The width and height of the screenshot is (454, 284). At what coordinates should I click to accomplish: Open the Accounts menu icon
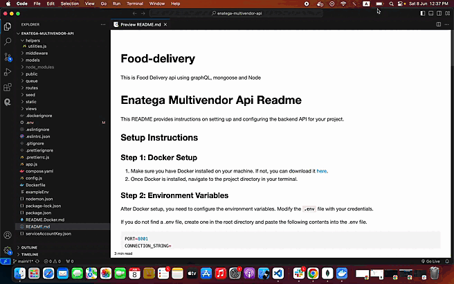8,236
